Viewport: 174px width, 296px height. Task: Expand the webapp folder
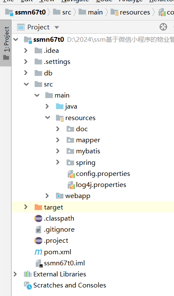pos(47,196)
